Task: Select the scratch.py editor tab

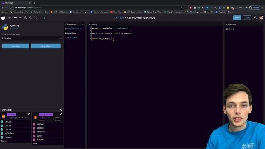Action: tap(93, 24)
